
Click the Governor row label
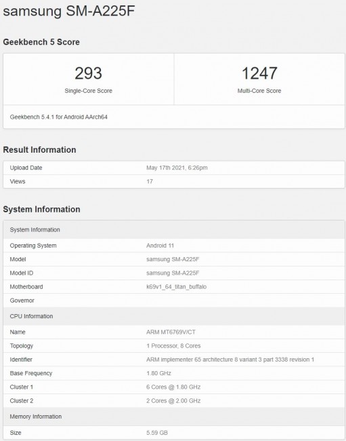(x=22, y=301)
